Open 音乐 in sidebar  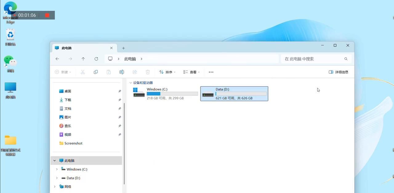click(68, 126)
